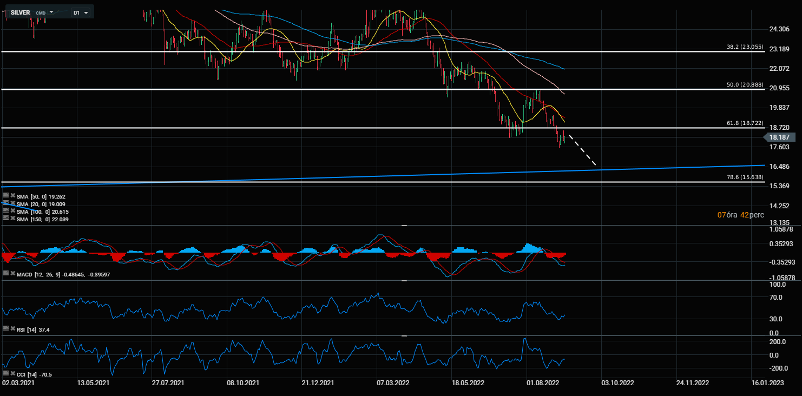The height and width of the screenshot is (396, 802).
Task: Select the 78.6 (15.638) Fibonacci label
Action: [745, 177]
